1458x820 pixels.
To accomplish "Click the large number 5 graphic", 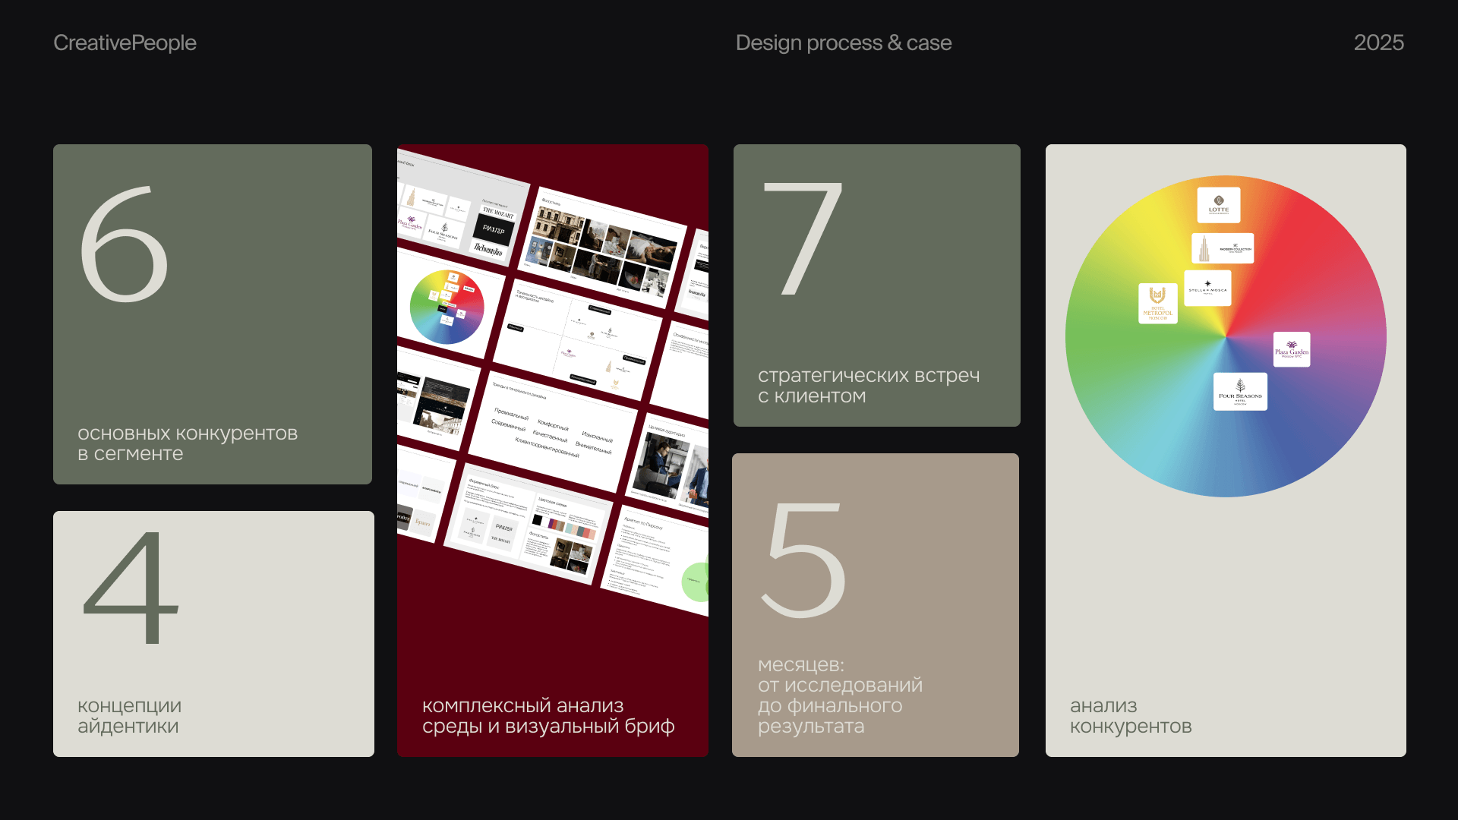I will coord(804,560).
